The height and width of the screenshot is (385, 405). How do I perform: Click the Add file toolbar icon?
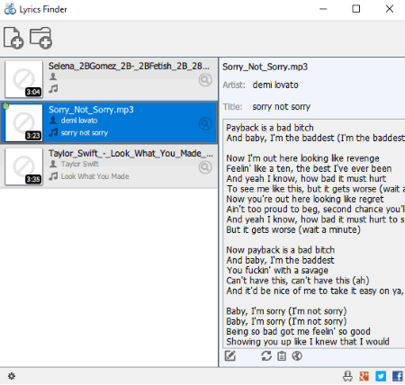tap(13, 38)
